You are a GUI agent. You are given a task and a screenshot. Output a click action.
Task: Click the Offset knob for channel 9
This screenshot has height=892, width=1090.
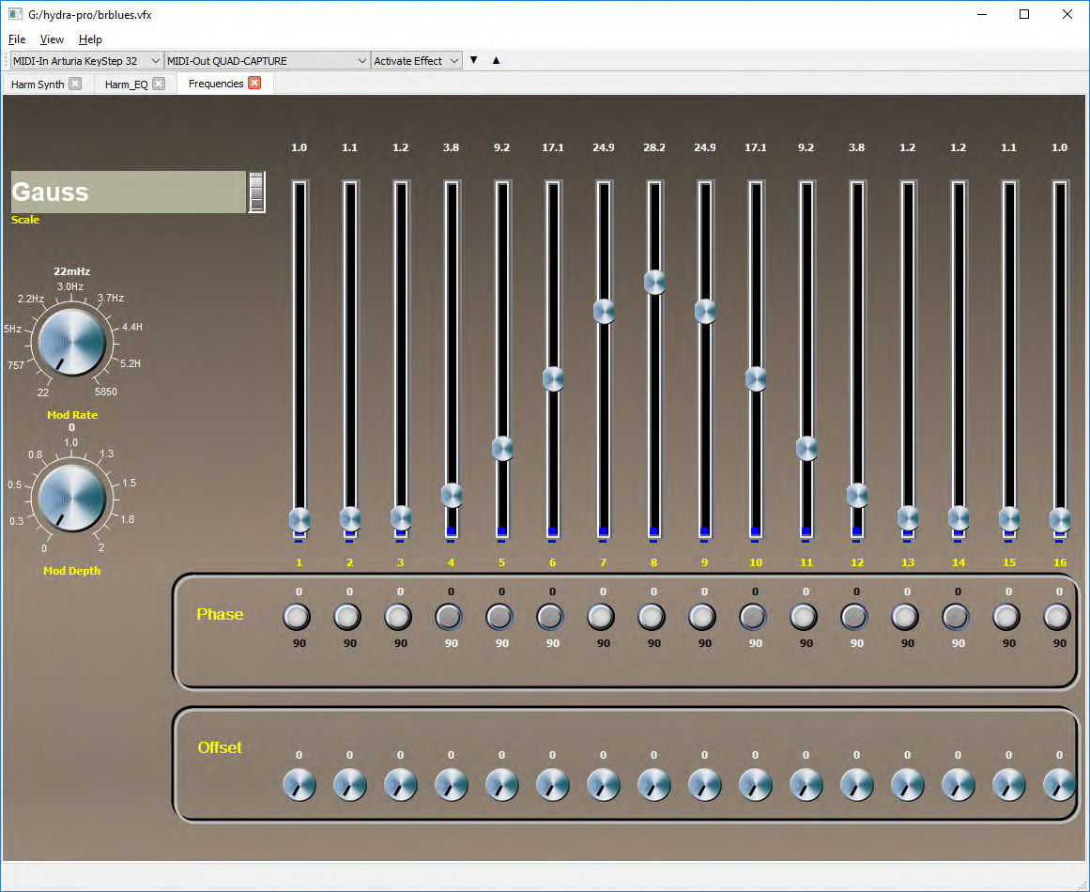click(x=705, y=785)
